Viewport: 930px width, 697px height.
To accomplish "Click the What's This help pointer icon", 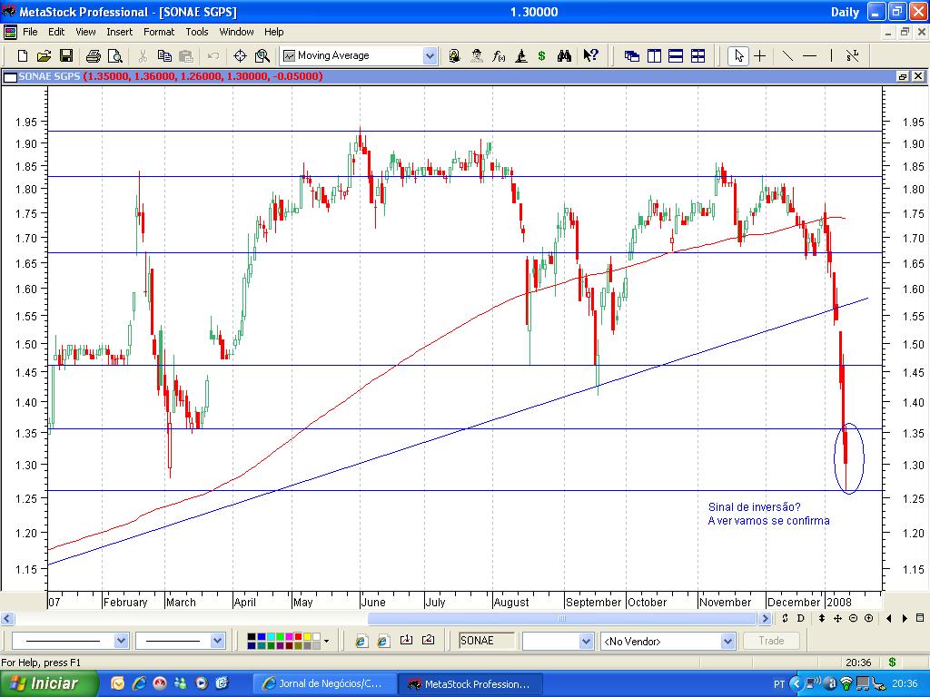I will [x=590, y=55].
